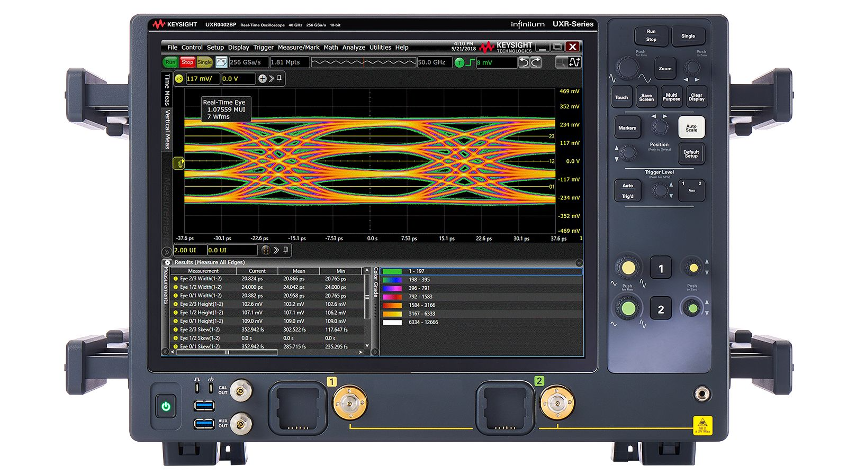Click the pin icon in timebase toolbar

[286, 250]
